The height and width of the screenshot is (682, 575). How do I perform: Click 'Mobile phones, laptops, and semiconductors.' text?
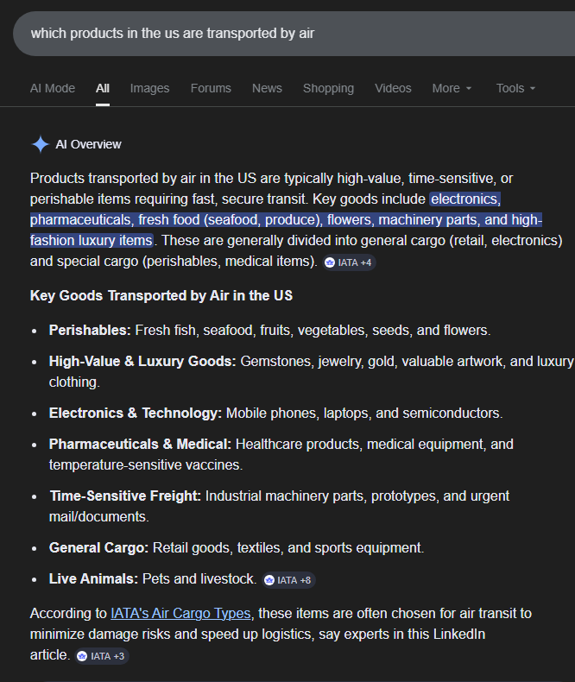tap(364, 414)
